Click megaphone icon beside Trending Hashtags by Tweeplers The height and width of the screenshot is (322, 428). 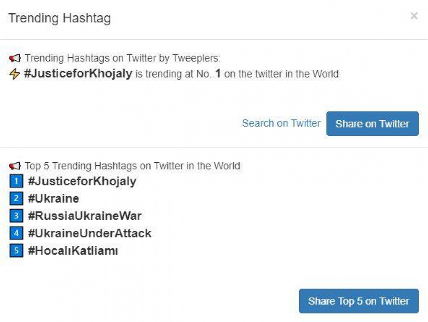[x=15, y=58]
